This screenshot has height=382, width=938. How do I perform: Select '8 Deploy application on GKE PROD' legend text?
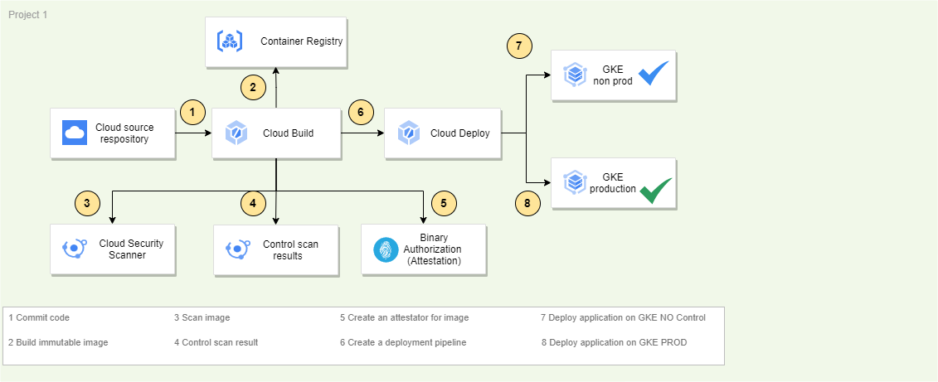614,342
